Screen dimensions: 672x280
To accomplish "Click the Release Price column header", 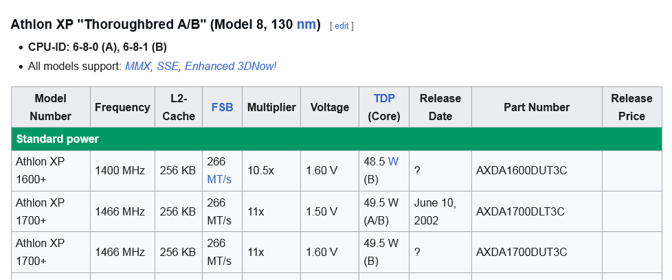I will [631, 107].
